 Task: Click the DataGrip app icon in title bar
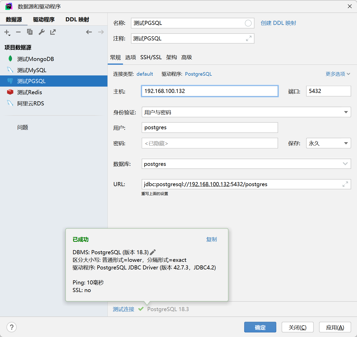click(9, 6)
